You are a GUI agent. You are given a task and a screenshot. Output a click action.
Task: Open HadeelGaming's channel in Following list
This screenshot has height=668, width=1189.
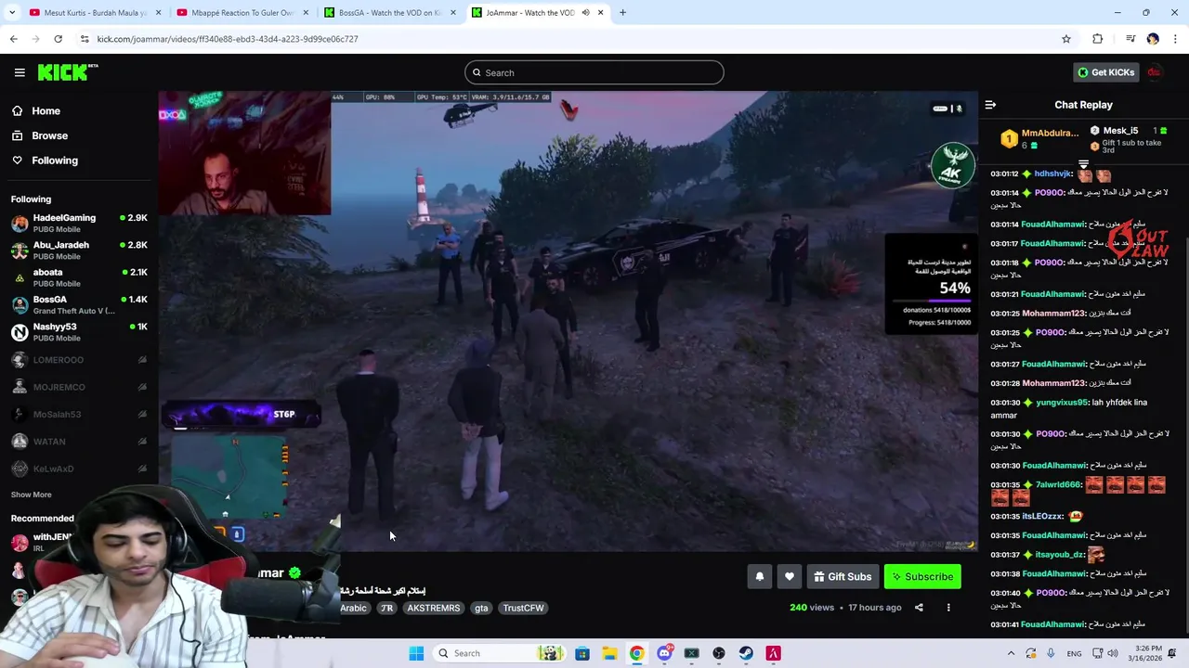click(79, 223)
